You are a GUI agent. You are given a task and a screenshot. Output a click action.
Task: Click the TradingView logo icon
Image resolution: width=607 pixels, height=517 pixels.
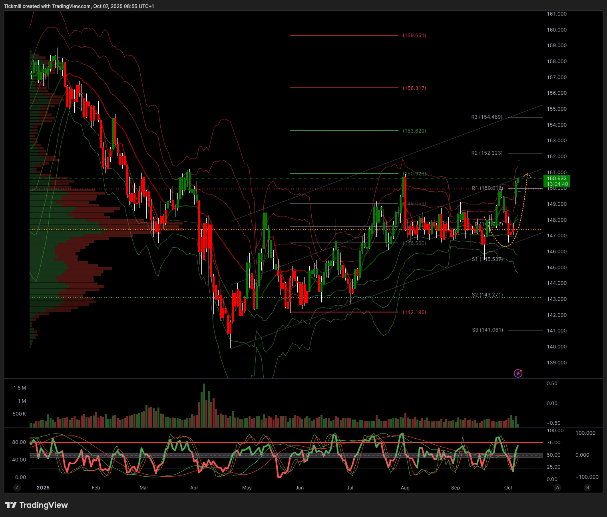click(x=11, y=505)
